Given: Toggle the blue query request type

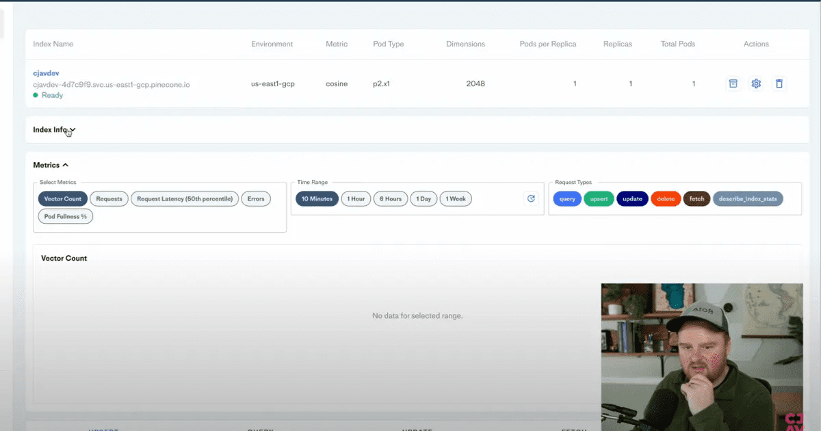Looking at the screenshot, I should pyautogui.click(x=567, y=199).
